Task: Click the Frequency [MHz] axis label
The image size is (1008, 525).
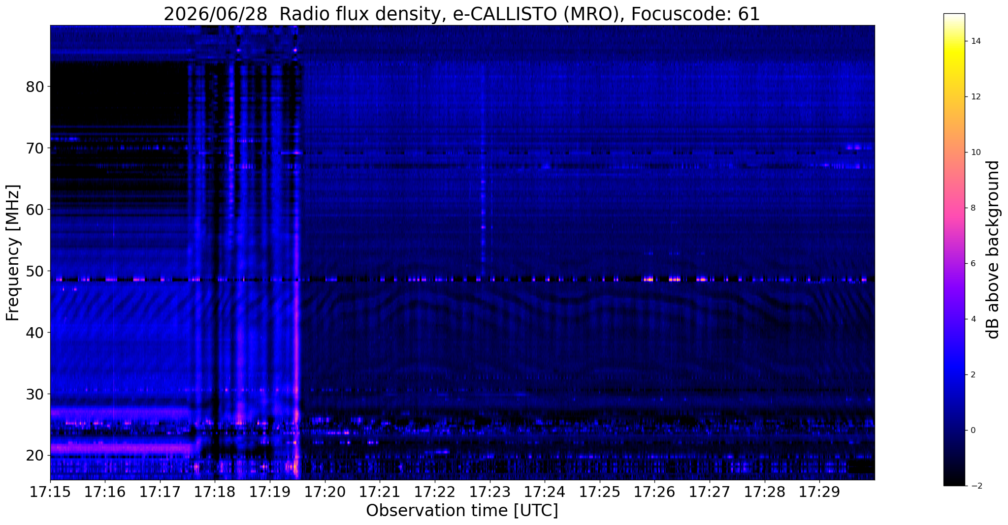Action: coord(13,252)
